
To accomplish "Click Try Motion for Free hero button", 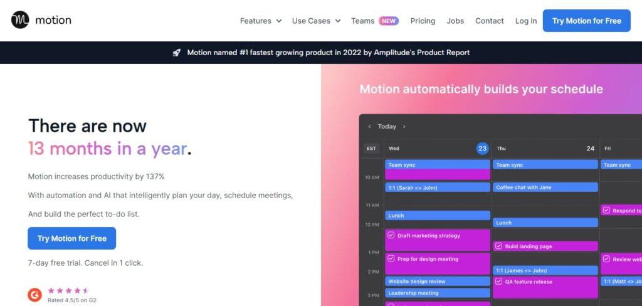I will [x=72, y=238].
